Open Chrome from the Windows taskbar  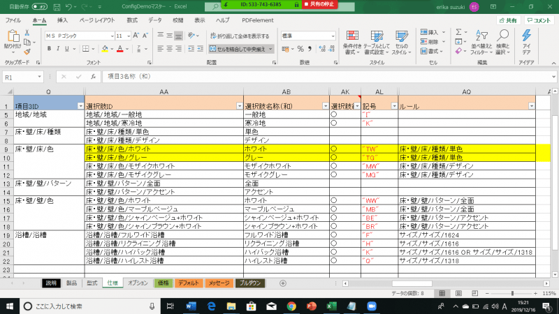[x=291, y=306]
